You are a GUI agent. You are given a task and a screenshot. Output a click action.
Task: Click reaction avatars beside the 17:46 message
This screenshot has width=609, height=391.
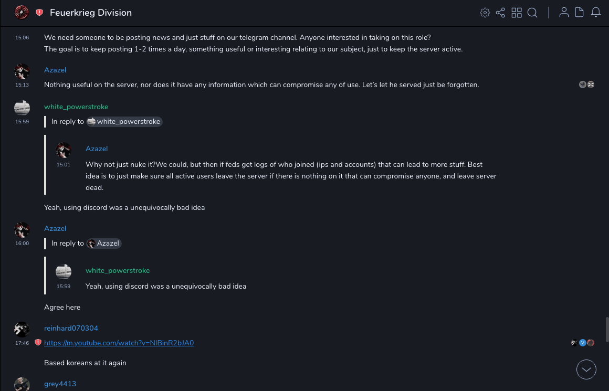582,343
